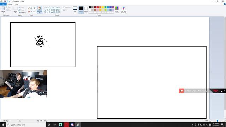Screen dimensions: 226x127
Task: Open Customize Quick Access Toolbar arrow
Action: pyautogui.click(x=12, y=1)
